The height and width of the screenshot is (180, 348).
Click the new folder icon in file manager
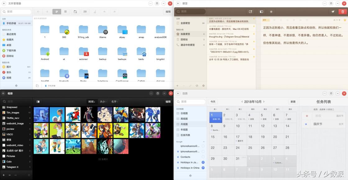(x=75, y=12)
